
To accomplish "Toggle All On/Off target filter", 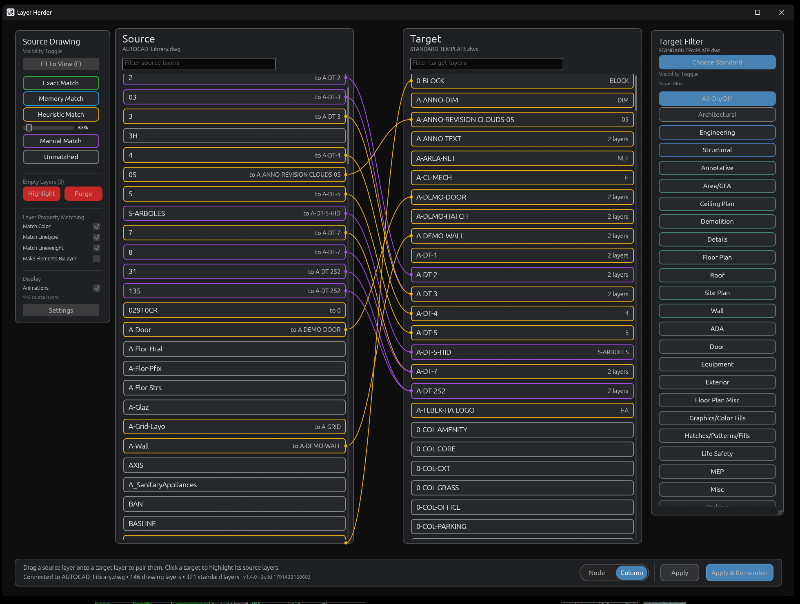I will click(717, 98).
